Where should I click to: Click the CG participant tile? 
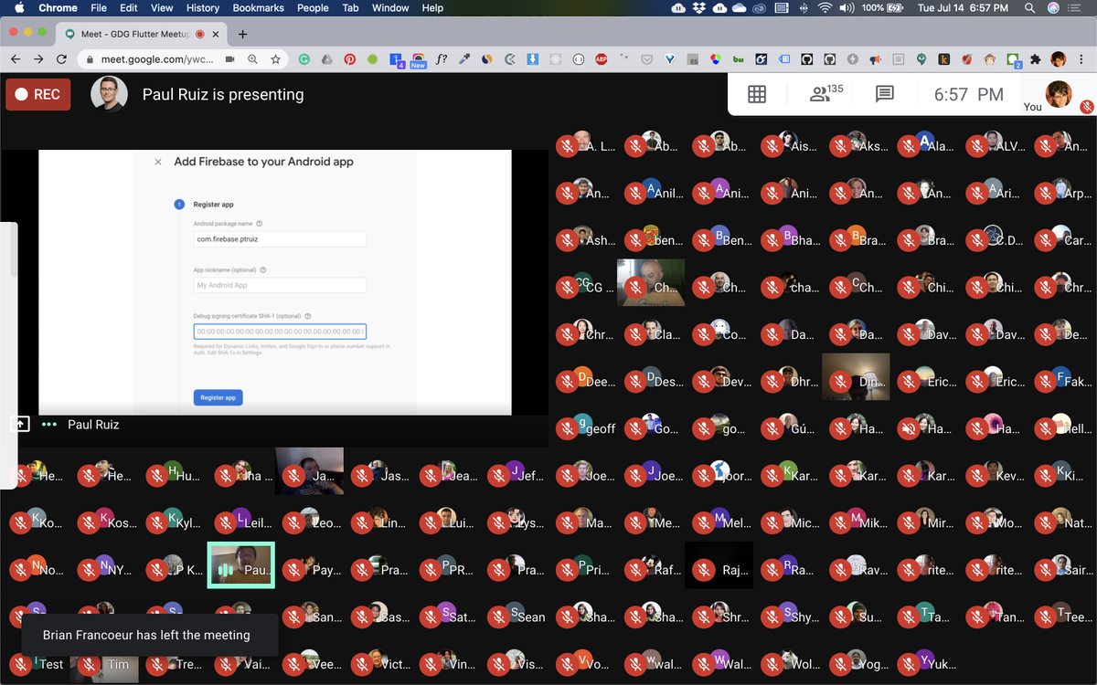(x=582, y=282)
